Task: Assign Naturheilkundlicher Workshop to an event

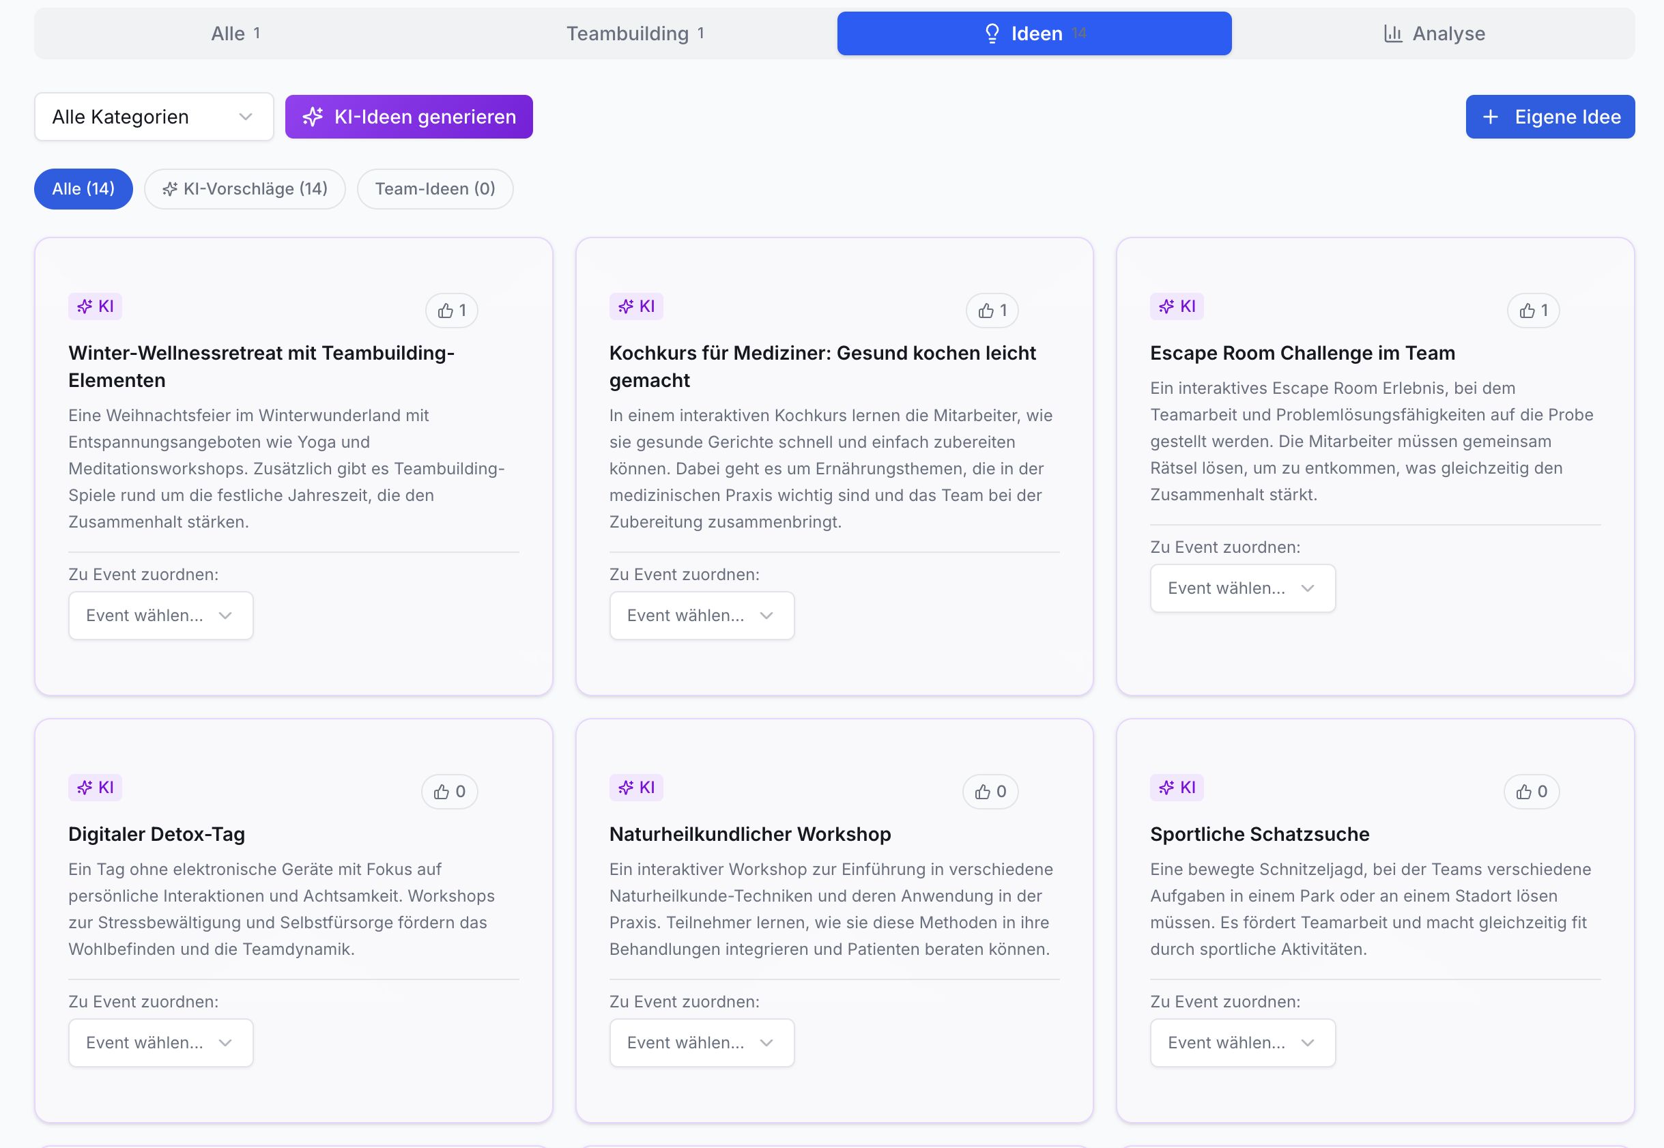Action: click(x=702, y=1043)
